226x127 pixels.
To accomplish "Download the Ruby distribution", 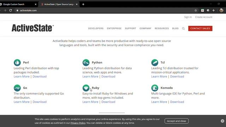I will click(x=108, y=102).
